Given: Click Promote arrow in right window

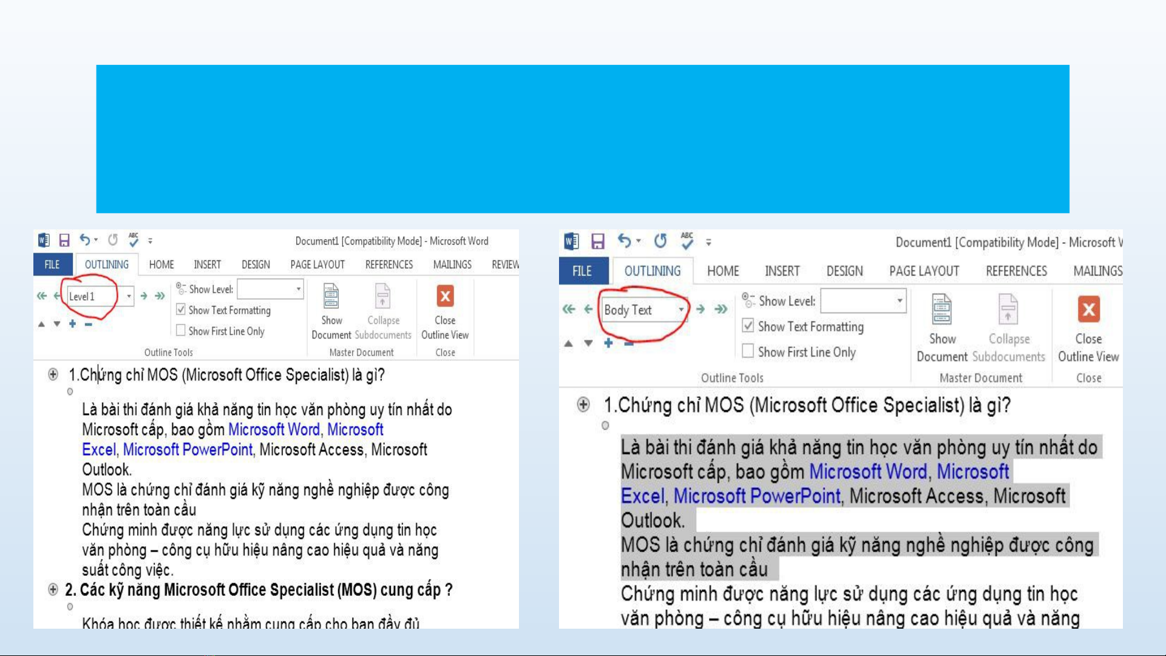Looking at the screenshot, I should 588,309.
